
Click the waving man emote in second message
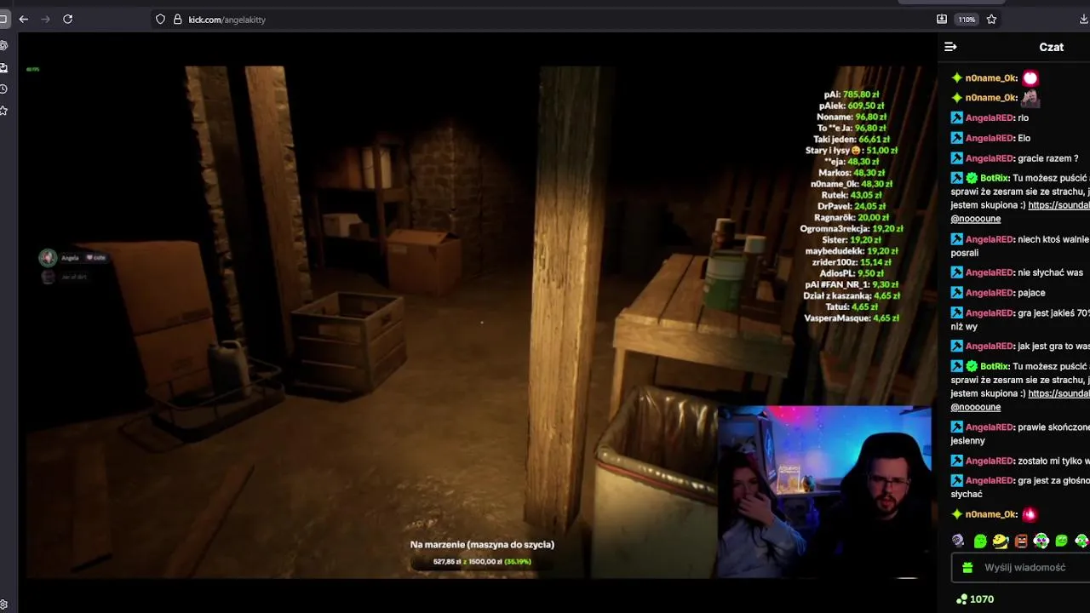pyautogui.click(x=1030, y=97)
